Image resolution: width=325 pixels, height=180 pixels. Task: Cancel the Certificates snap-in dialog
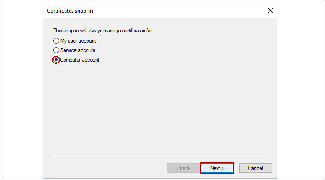click(x=255, y=168)
